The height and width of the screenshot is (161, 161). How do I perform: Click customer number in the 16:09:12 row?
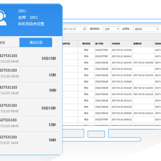pos(102,119)
